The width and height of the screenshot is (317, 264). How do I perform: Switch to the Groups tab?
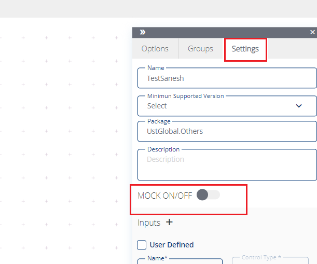200,49
